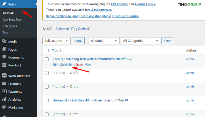Image resolution: width=205 pixels, height=117 pixels.
Task: Check the box for Cách tạo bài đăng post
Action: point(47,59)
